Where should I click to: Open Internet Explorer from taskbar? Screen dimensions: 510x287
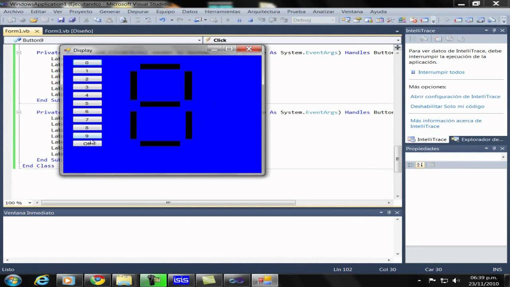(42, 280)
